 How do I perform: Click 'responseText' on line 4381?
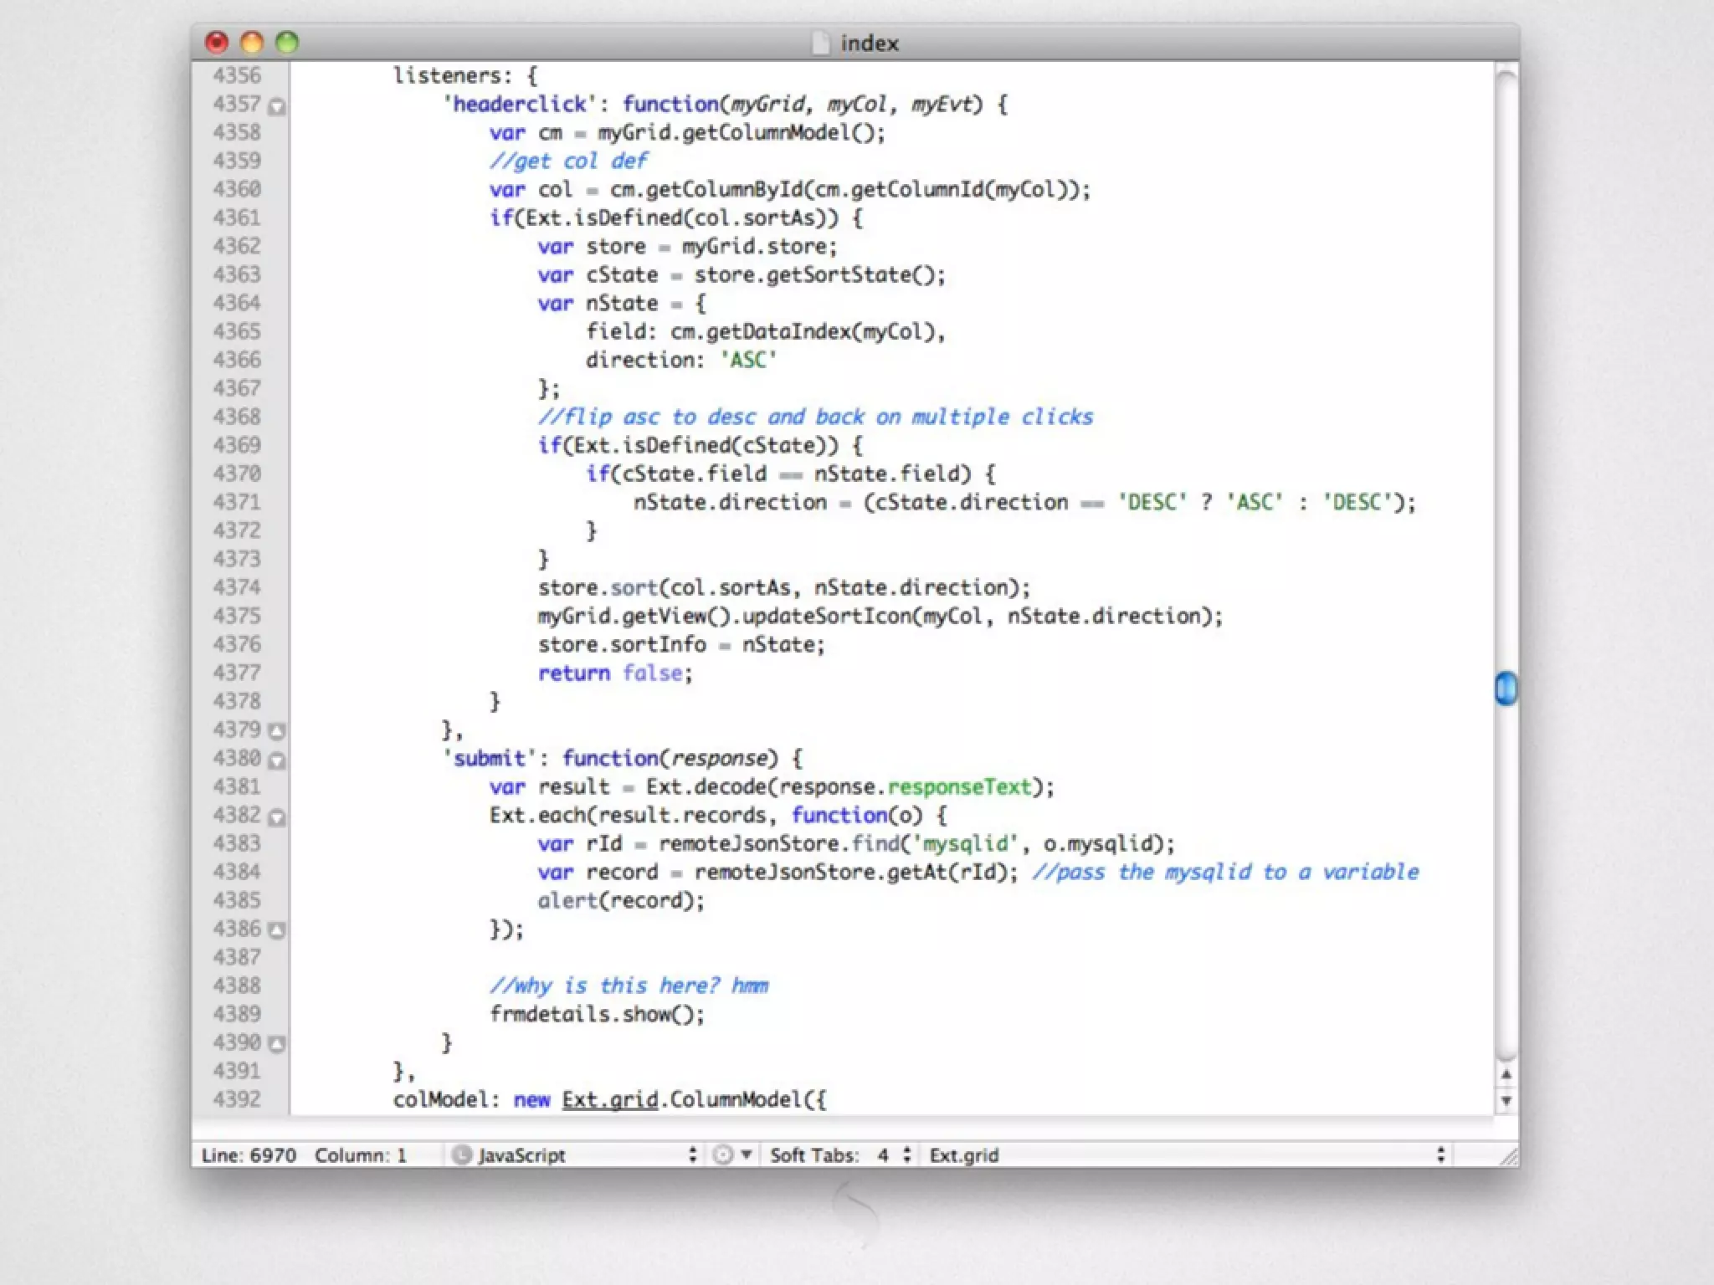(959, 787)
